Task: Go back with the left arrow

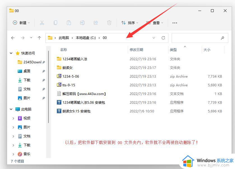Action: pyautogui.click(x=13, y=38)
